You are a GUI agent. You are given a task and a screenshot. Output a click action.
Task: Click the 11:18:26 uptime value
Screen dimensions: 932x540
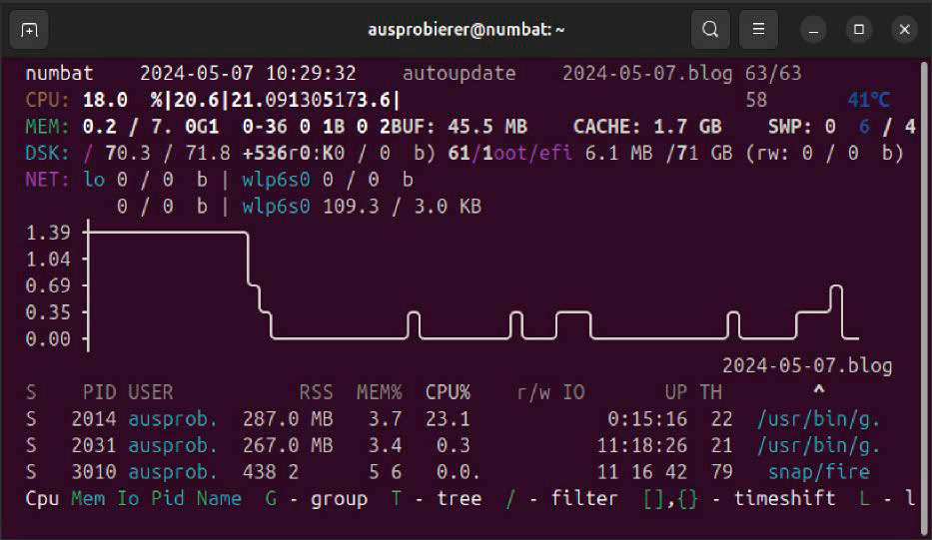642,445
